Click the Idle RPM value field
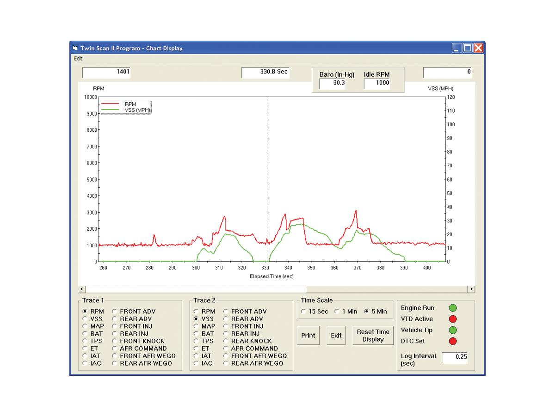This screenshot has height=416, width=555. [376, 83]
